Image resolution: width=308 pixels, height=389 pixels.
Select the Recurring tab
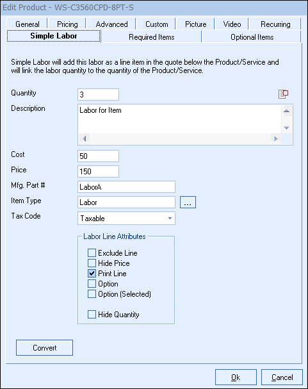275,24
